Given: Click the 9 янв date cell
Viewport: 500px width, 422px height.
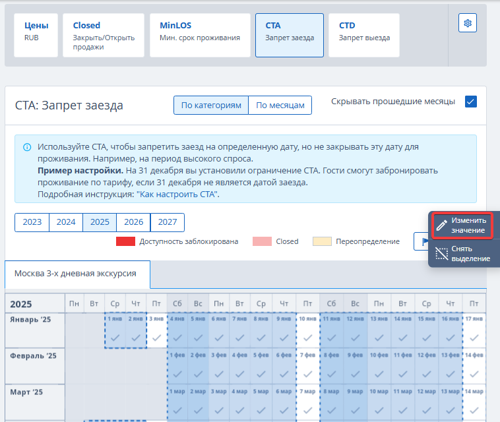Looking at the screenshot, I should click(284, 330).
